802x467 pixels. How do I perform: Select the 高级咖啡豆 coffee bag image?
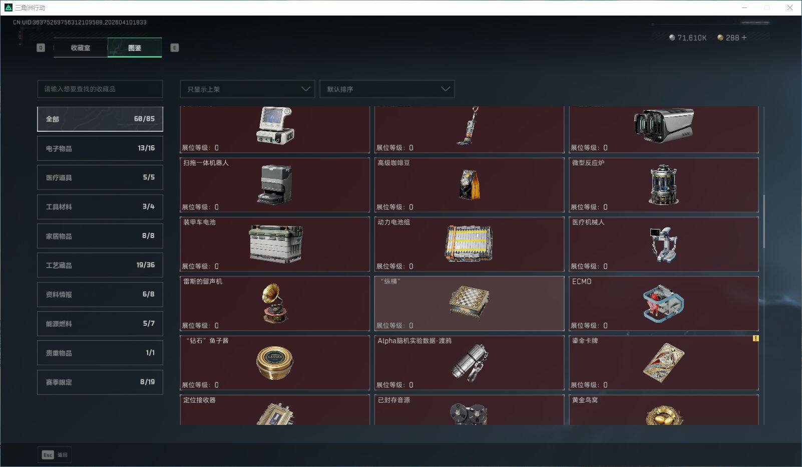(x=469, y=184)
